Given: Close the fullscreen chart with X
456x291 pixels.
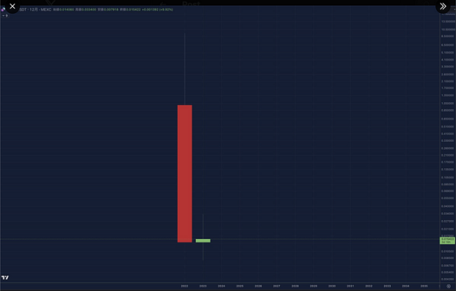Looking at the screenshot, I should click(x=12, y=7).
